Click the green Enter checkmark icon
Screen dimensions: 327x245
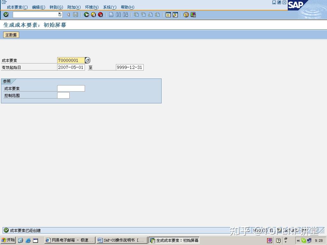[6, 15]
